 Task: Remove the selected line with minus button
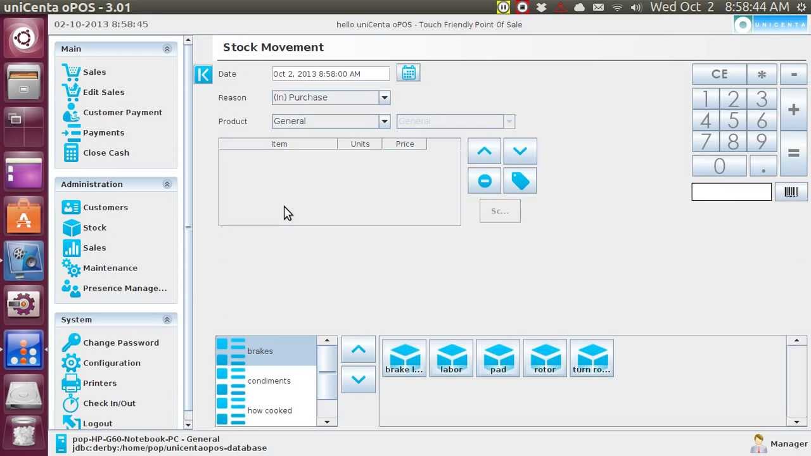[x=484, y=181]
